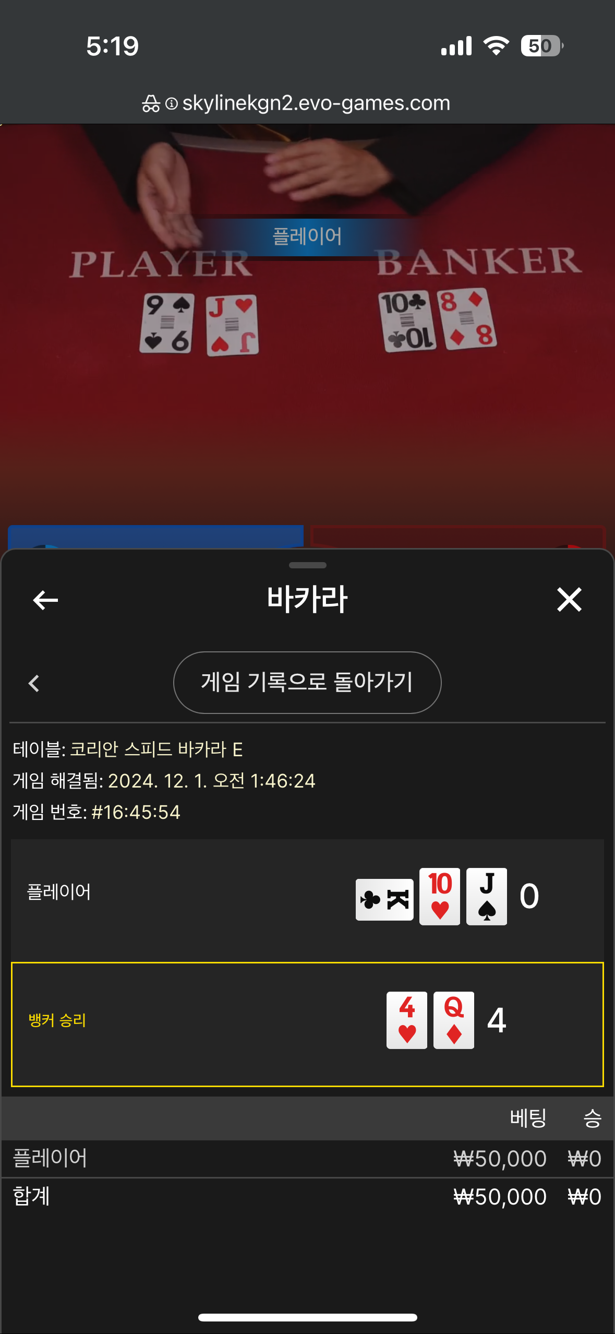The width and height of the screenshot is (615, 1334).
Task: Select the 뱅커 승리 result row
Action: tap(307, 1024)
